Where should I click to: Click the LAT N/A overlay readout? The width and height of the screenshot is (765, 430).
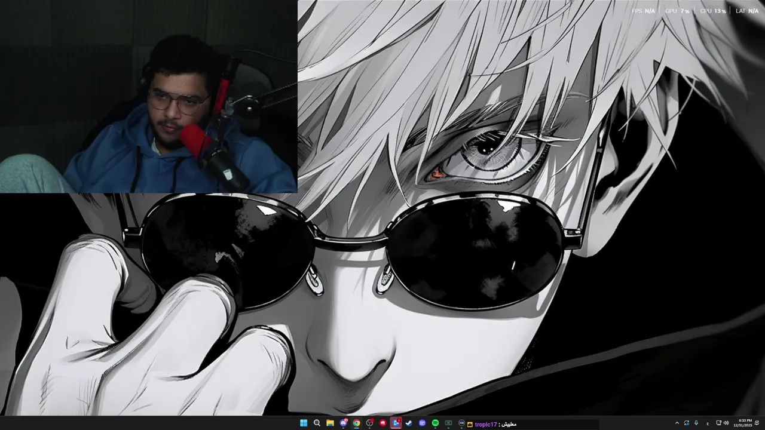click(747, 11)
